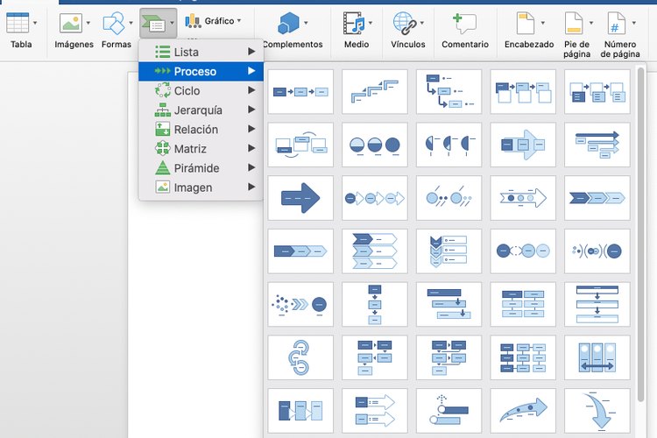The height and width of the screenshot is (438, 657).
Task: Choose the arrow with dots timeline layout
Action: tap(523, 198)
